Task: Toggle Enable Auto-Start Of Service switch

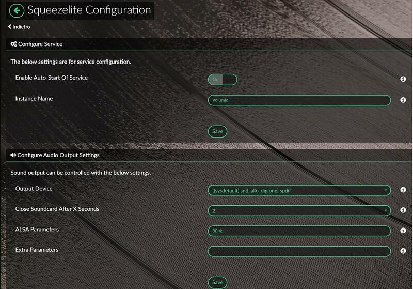Action: (223, 80)
